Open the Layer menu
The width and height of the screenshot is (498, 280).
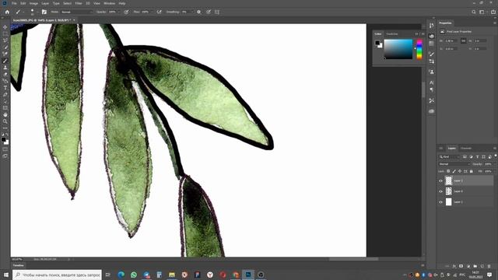45,3
